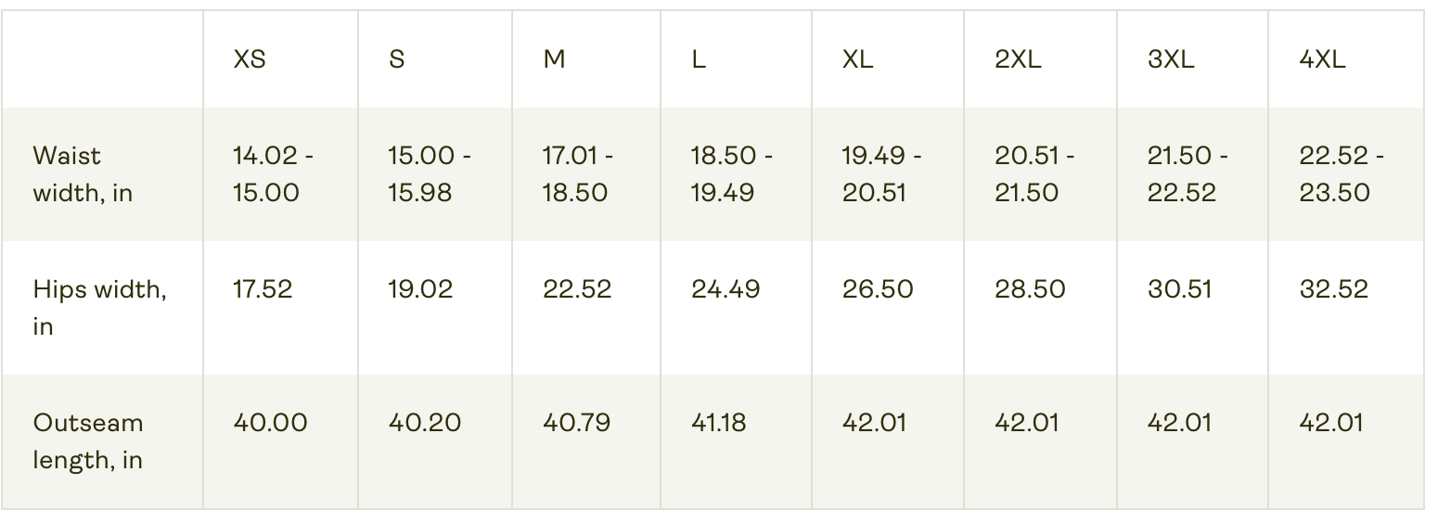Select hips width value 28.50
Image resolution: width=1438 pixels, height=510 pixels.
coord(1030,289)
